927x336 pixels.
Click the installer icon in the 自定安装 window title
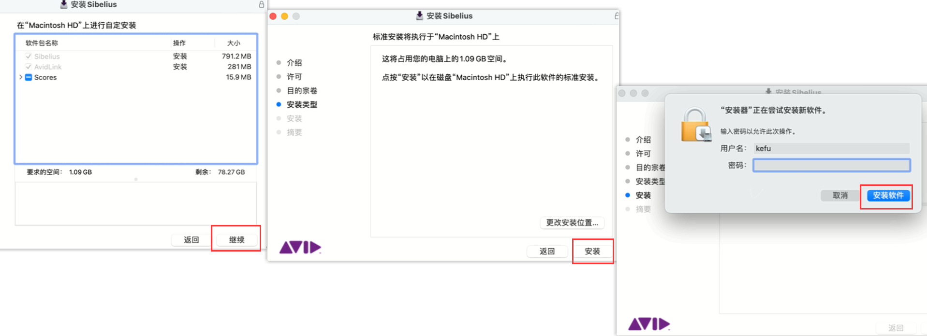tap(64, 4)
